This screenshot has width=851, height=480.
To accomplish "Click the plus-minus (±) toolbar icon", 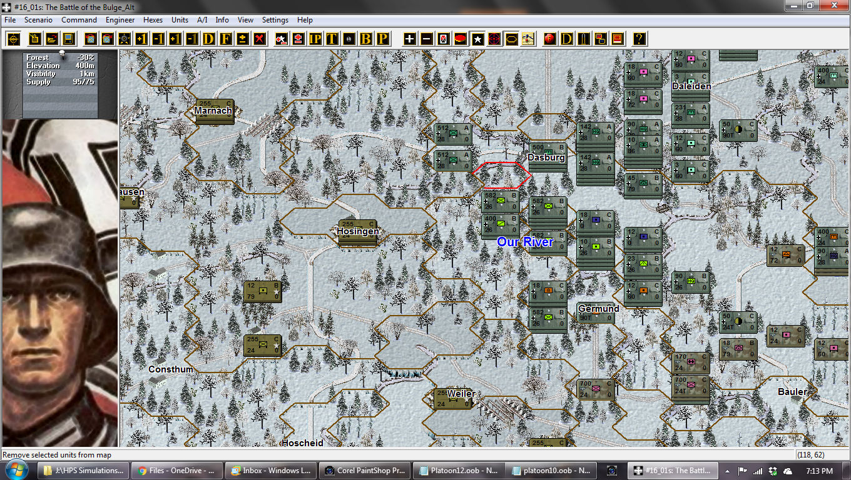I will [243, 39].
